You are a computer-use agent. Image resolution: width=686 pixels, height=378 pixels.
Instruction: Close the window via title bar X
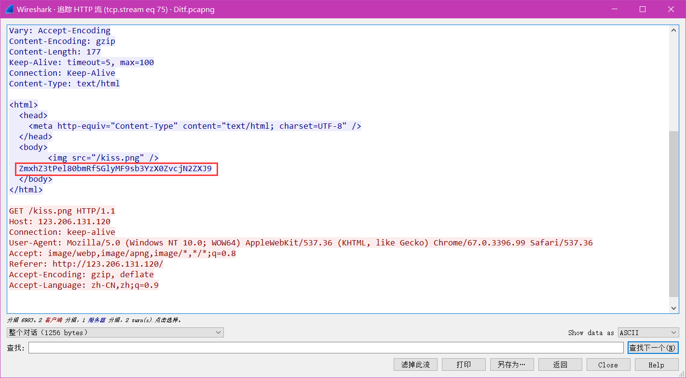coord(672,9)
